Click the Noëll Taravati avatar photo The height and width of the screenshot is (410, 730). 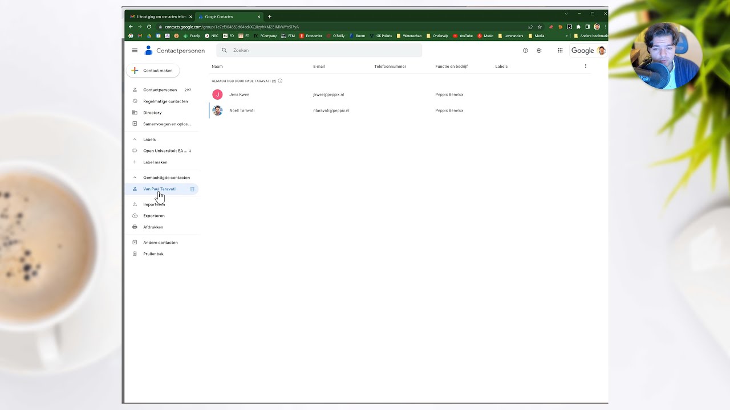coord(217,110)
